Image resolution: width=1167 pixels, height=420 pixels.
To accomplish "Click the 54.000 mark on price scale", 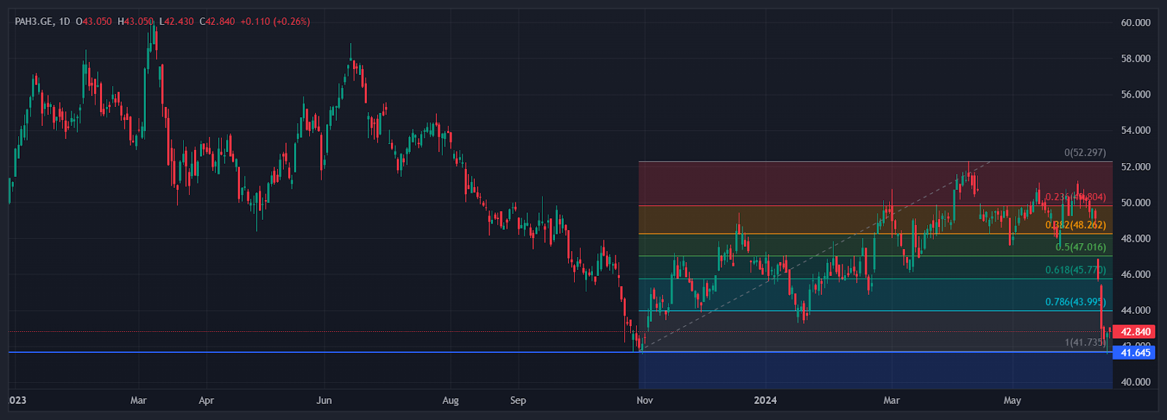I will (1135, 130).
